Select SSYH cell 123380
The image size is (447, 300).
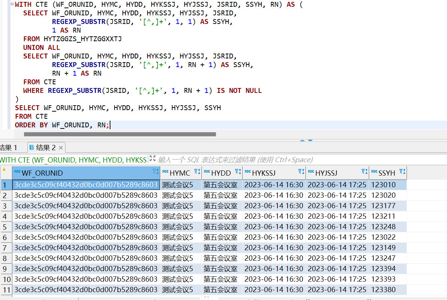tap(388, 290)
